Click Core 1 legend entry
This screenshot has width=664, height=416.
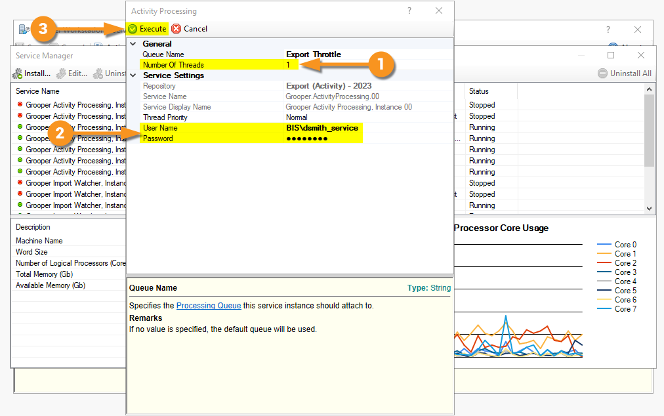(617, 254)
